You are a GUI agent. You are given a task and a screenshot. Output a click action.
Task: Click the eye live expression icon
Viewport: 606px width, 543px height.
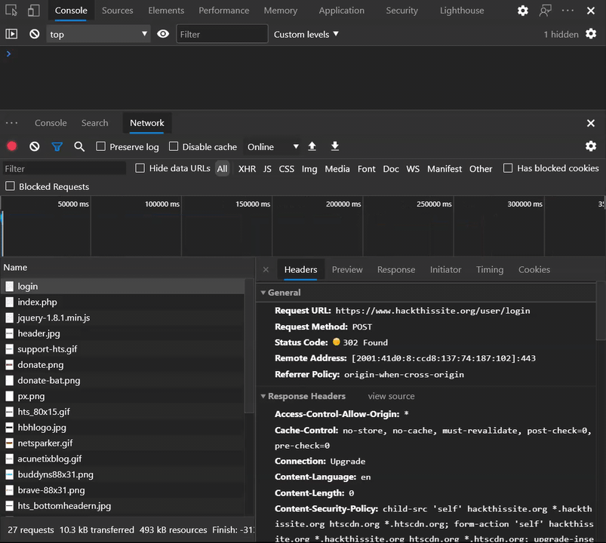(163, 34)
